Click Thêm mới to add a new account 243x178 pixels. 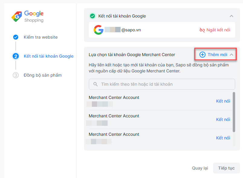coord(217,55)
